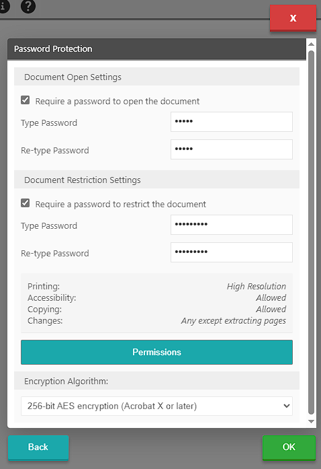Click the vertical scrollbar thumb
Screen dimensions: 321x469
pos(311,232)
